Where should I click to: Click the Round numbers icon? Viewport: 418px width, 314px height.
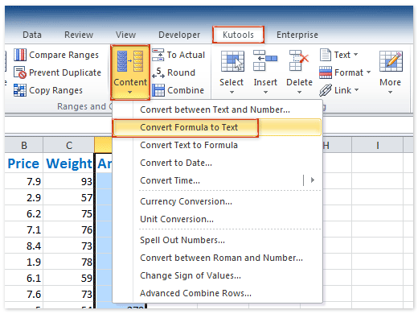tap(158, 72)
